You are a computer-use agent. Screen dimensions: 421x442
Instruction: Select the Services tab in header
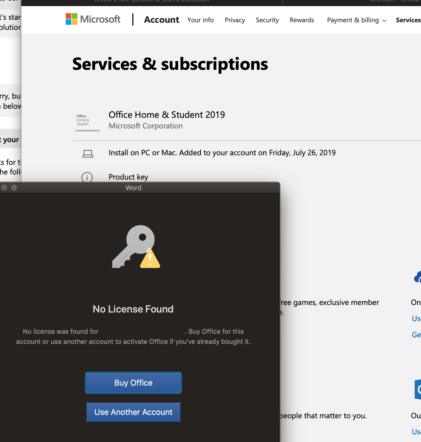tap(408, 20)
